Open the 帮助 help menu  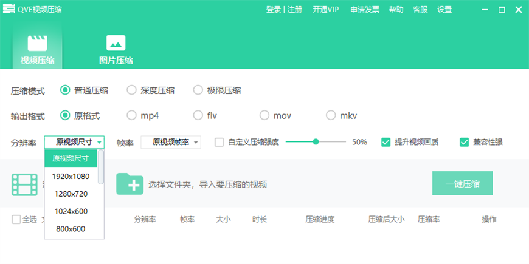tap(396, 10)
